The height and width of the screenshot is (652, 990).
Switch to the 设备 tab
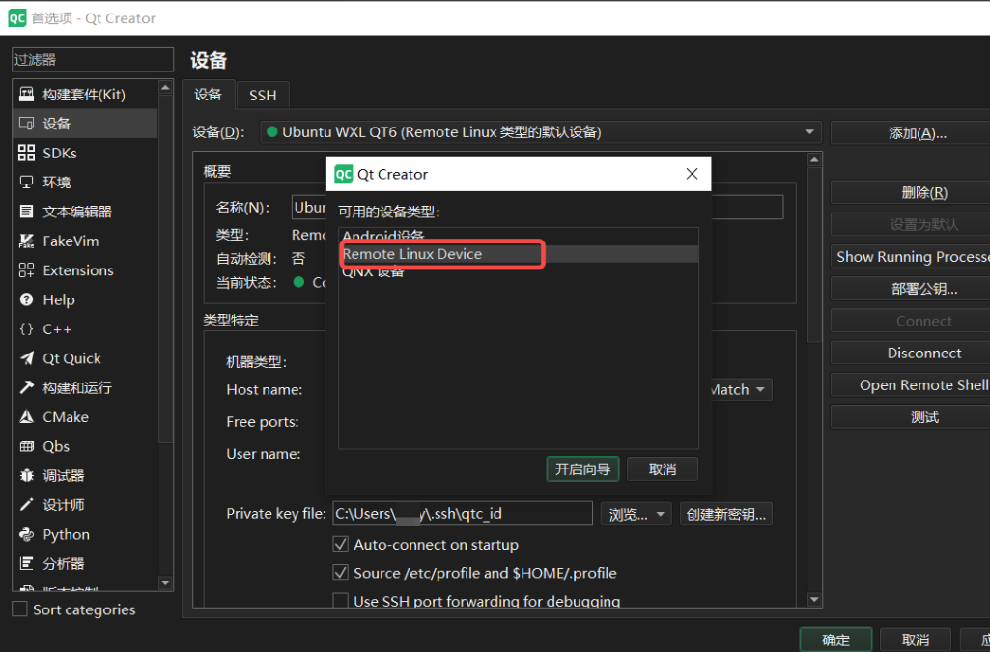click(x=209, y=95)
